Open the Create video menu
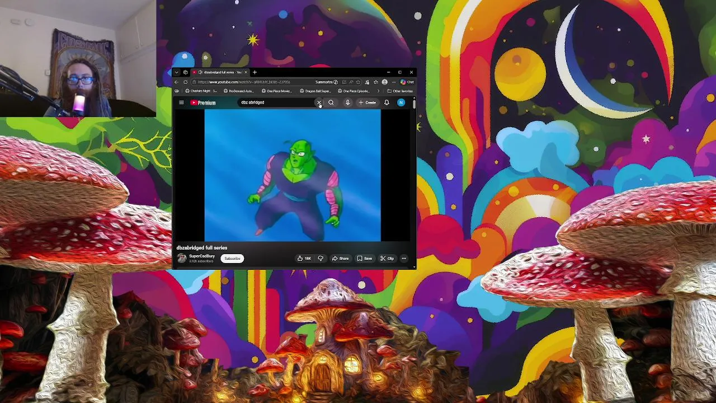The height and width of the screenshot is (403, 716). (x=368, y=102)
